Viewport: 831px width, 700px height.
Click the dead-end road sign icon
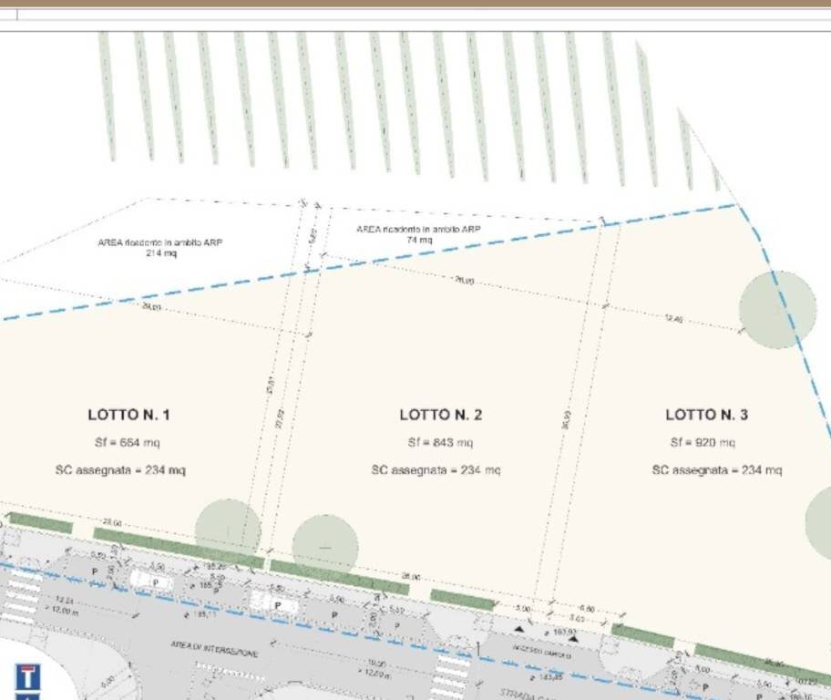tap(28, 678)
